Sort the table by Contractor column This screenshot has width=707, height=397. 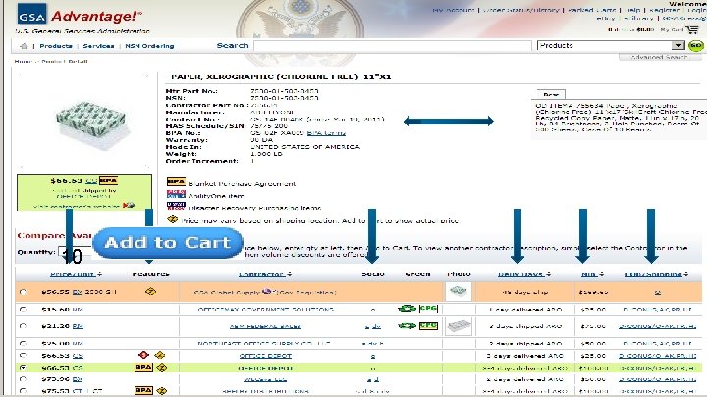265,274
